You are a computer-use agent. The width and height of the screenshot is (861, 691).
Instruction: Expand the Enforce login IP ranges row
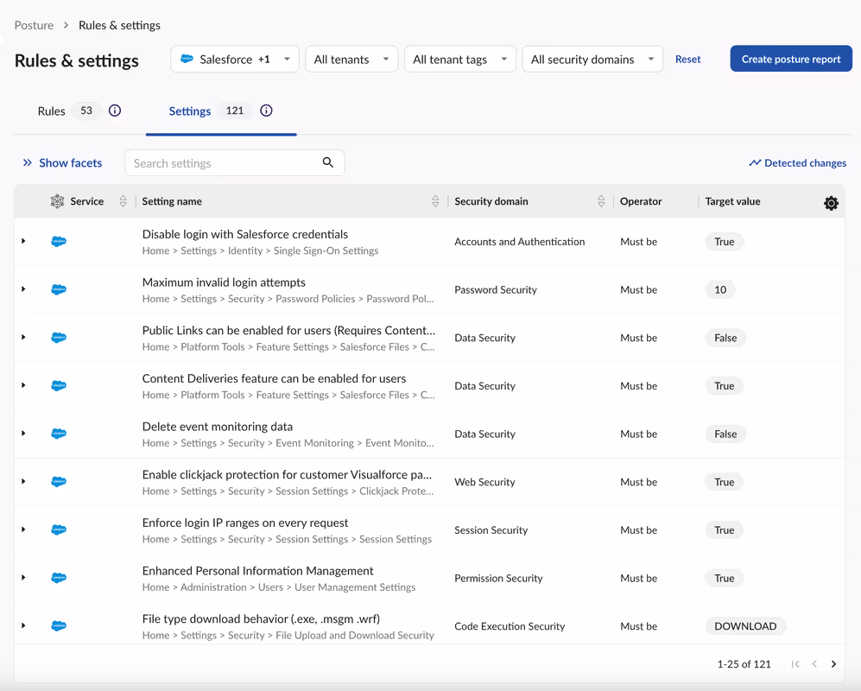(23, 529)
